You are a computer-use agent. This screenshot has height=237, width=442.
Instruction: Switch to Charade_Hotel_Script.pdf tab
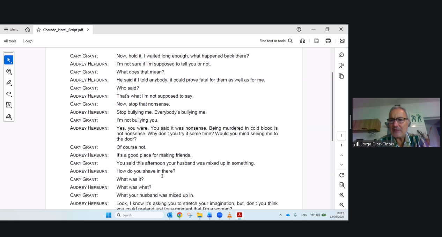(63, 30)
